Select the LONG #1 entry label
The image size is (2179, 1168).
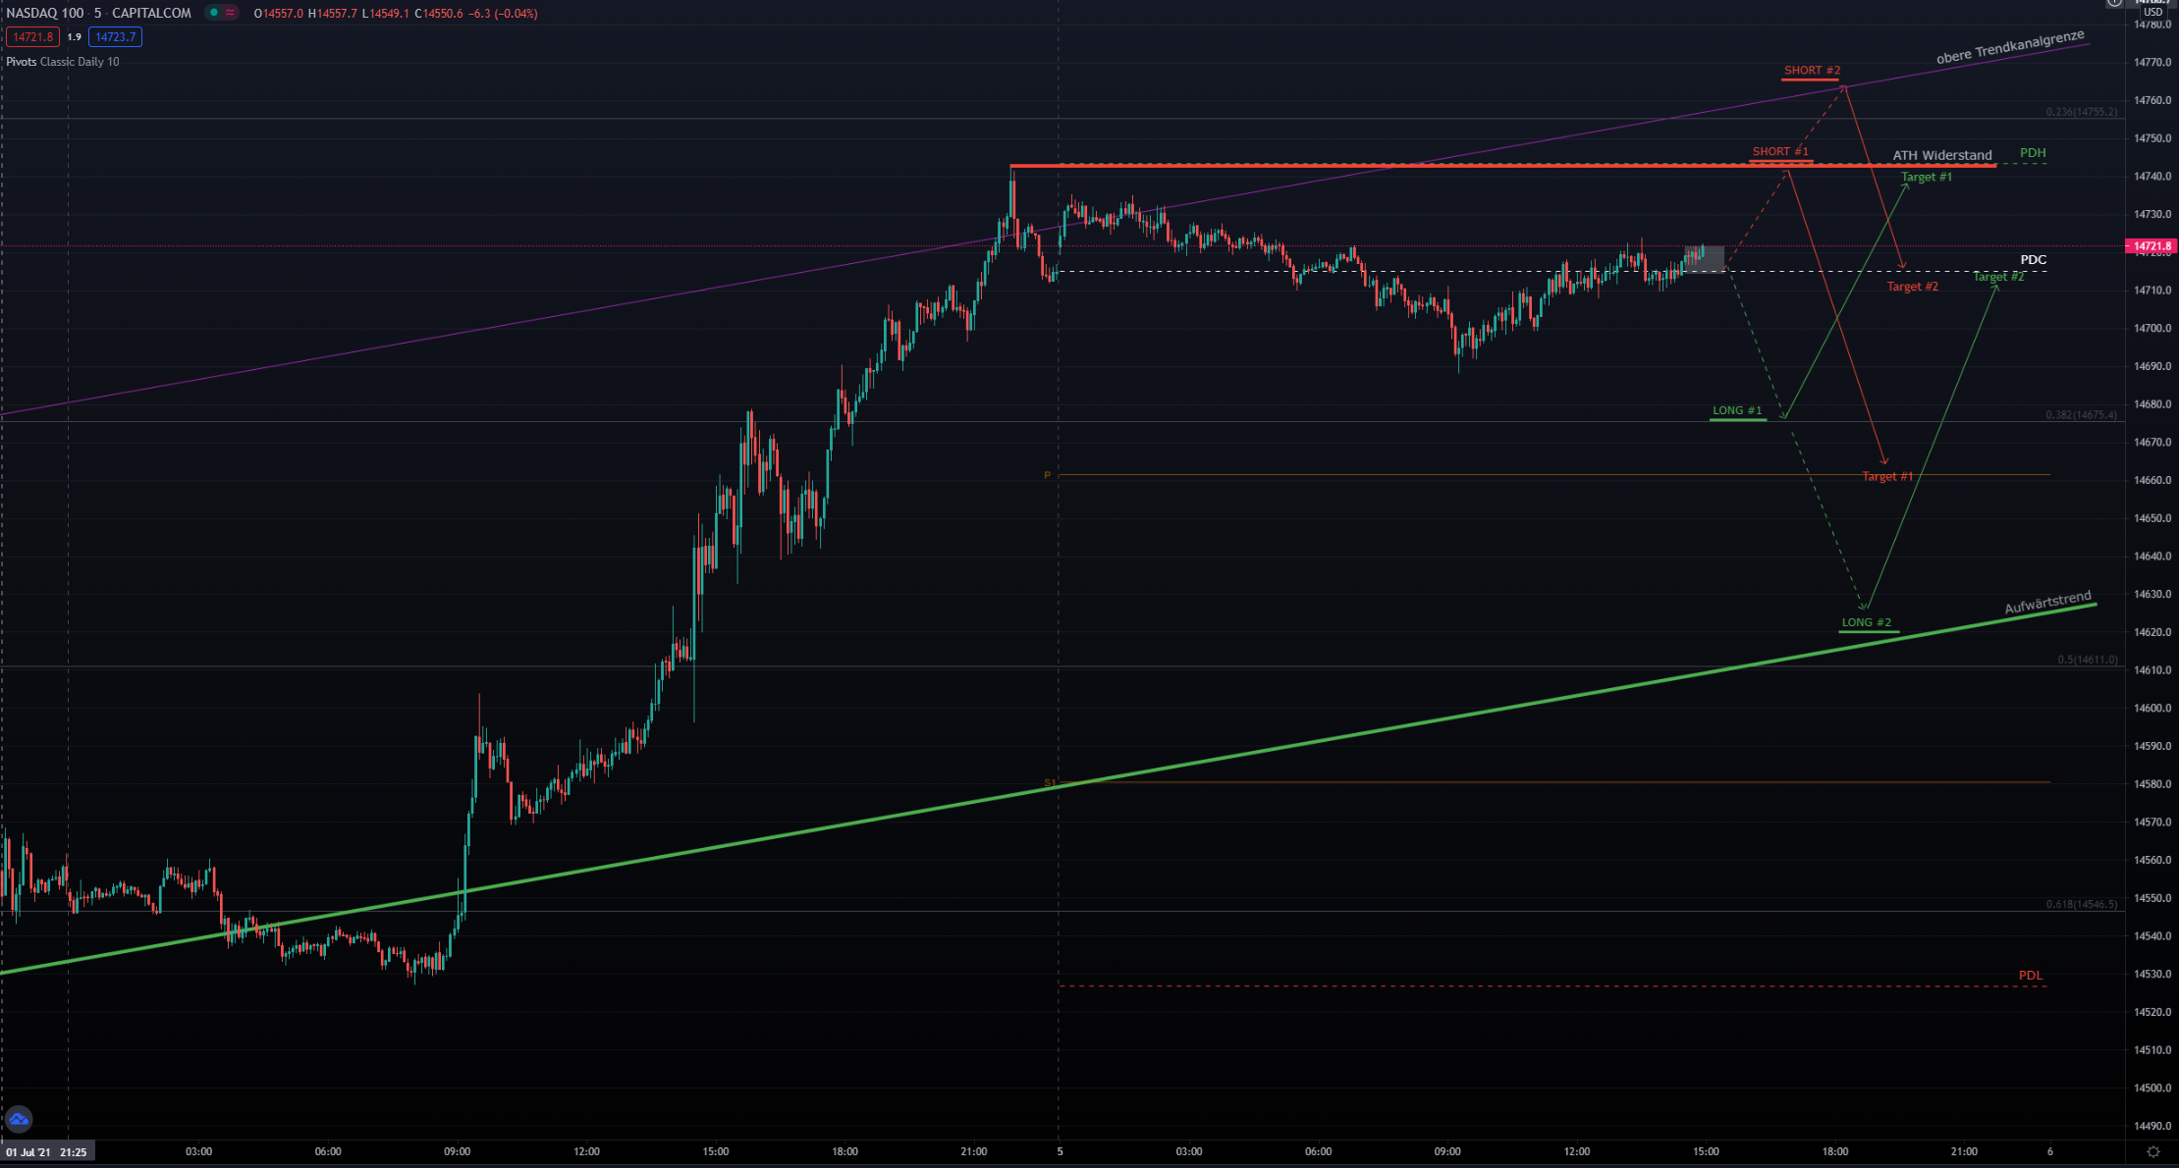tap(1737, 410)
